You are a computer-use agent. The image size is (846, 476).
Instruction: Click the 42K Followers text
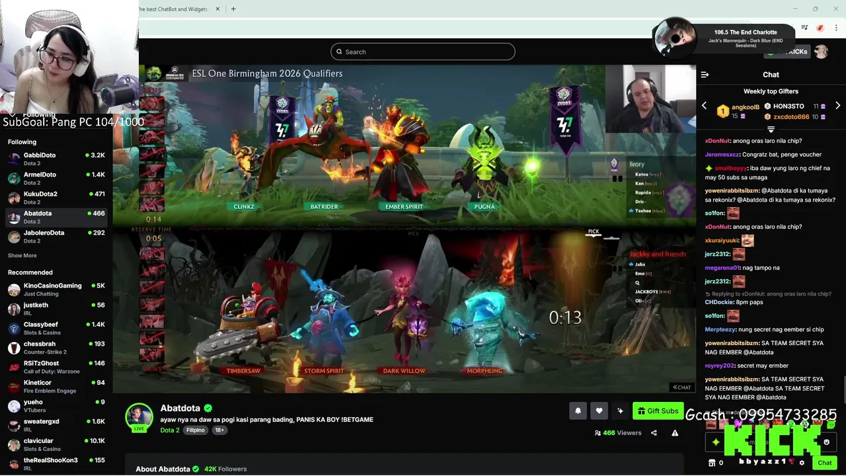[225, 469]
